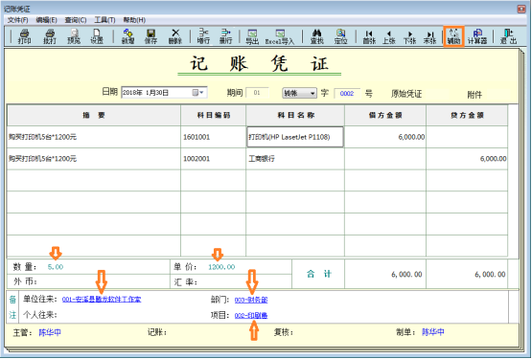The width and height of the screenshot is (532, 359).
Task: Click the Excel导入 import icon
Action: (280, 36)
